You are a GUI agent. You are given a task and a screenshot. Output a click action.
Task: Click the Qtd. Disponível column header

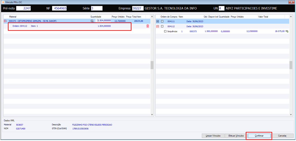pos(211,17)
